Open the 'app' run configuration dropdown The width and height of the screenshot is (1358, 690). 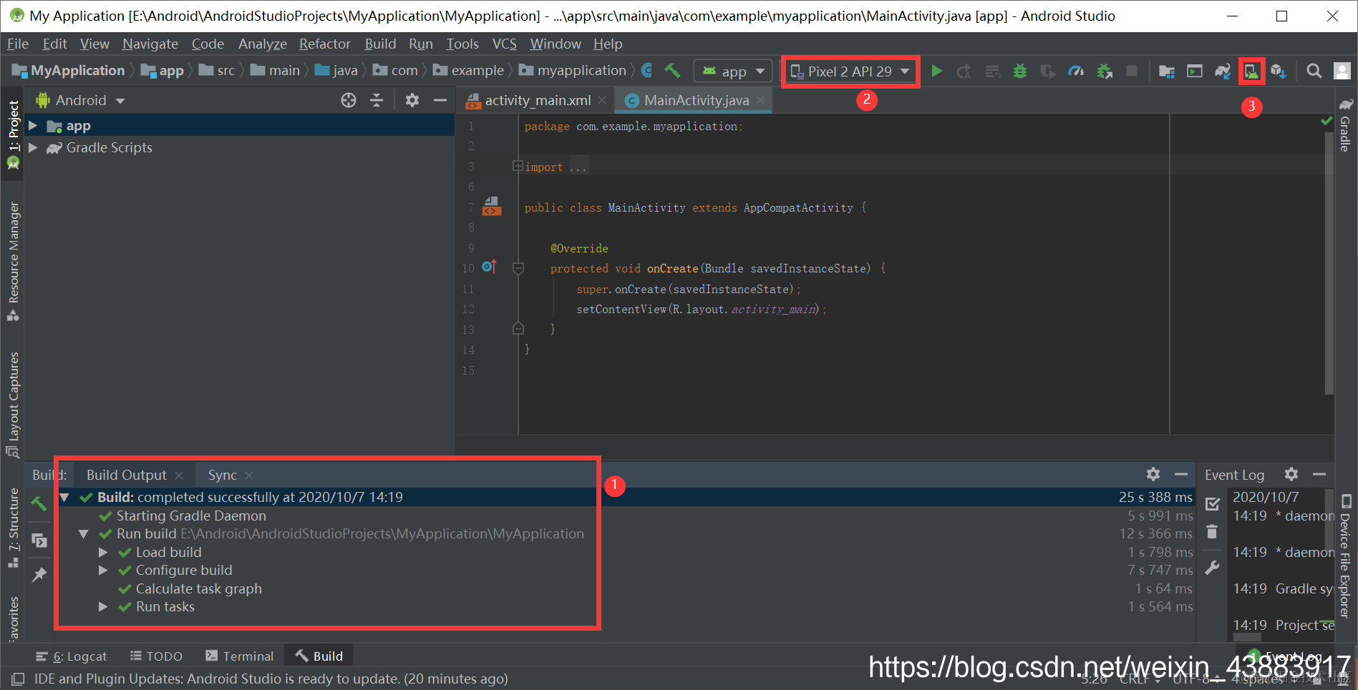733,71
